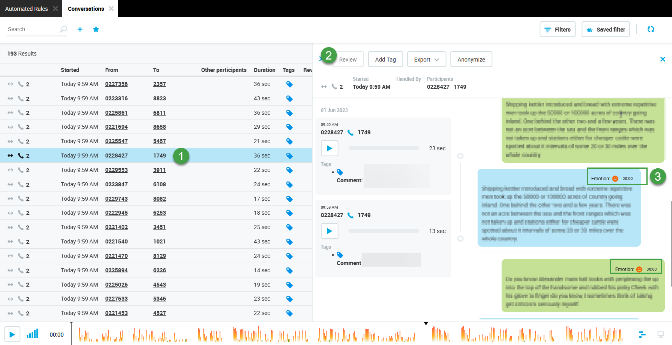Expand the Export dropdown
Image resolution: width=672 pixels, height=345 pixels.
[x=426, y=60]
